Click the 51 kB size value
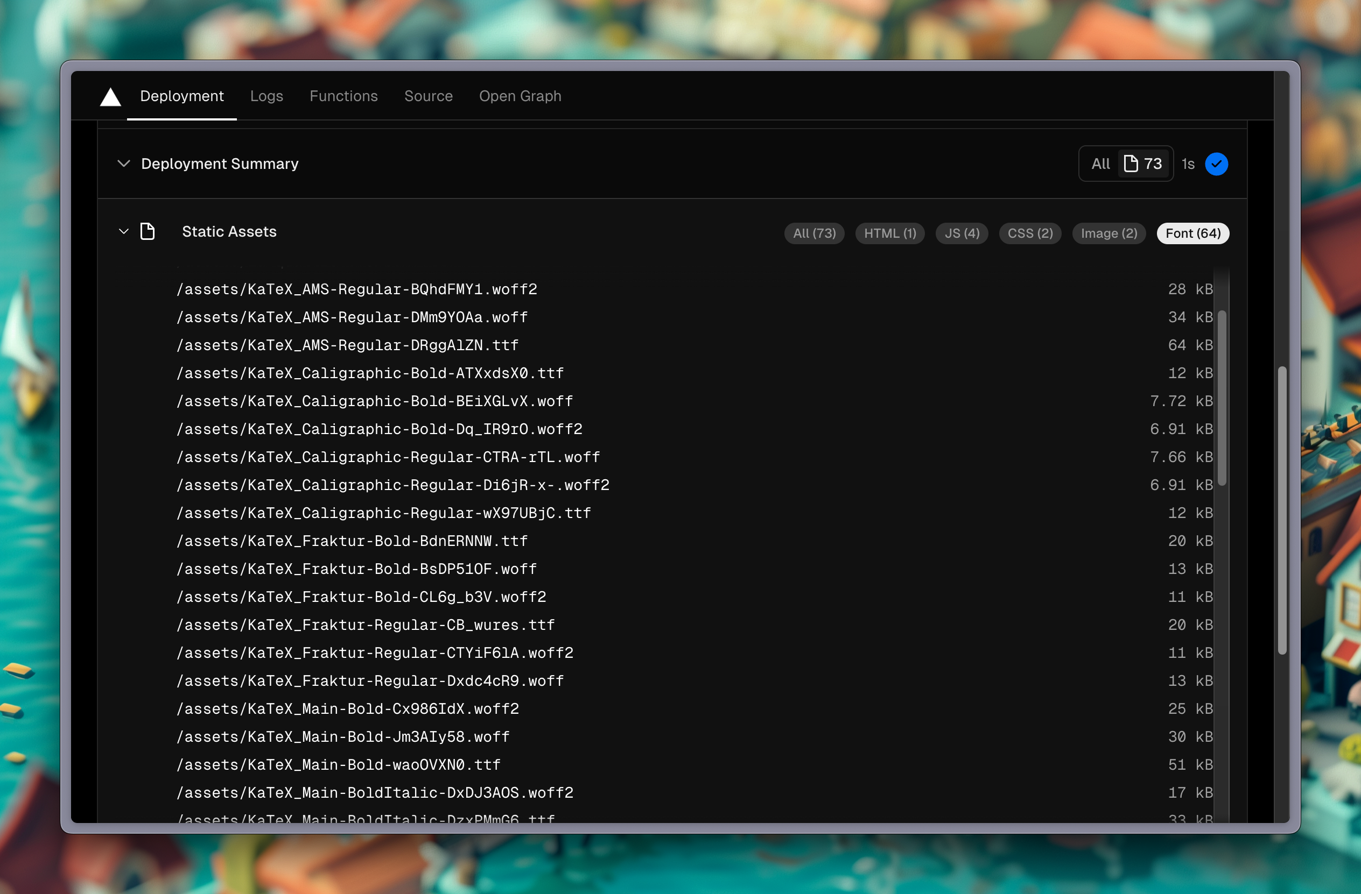Screen dimensions: 1361x894 (1190, 765)
